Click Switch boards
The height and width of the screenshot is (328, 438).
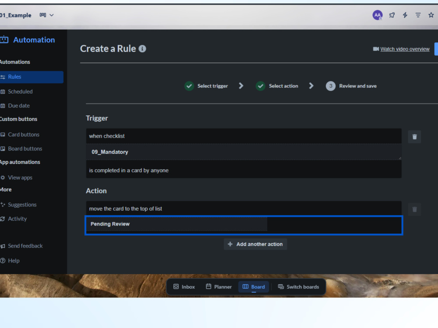click(298, 287)
